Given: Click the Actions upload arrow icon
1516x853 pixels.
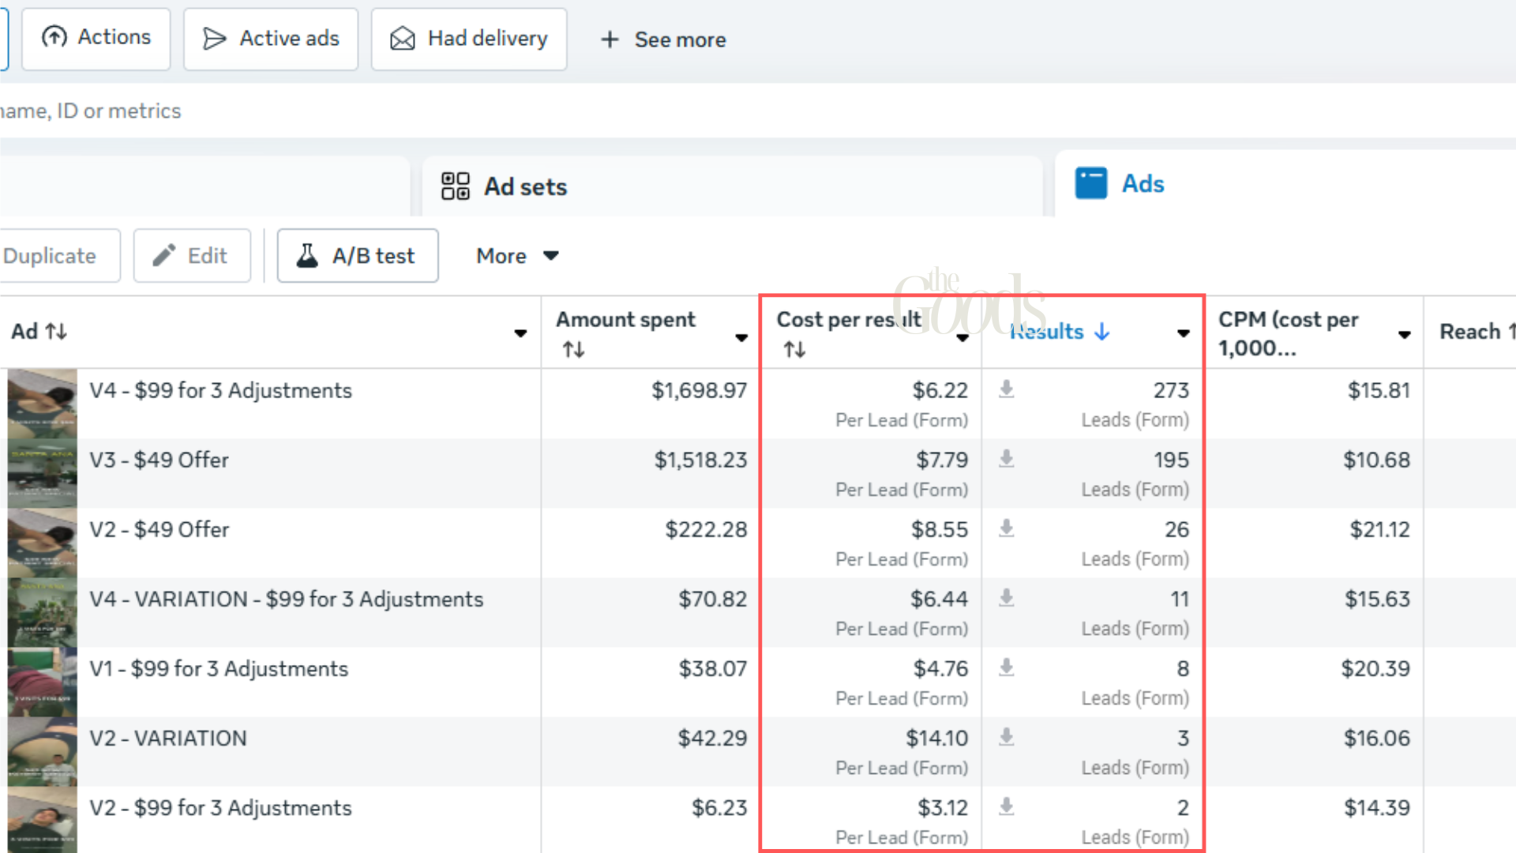Looking at the screenshot, I should (54, 36).
